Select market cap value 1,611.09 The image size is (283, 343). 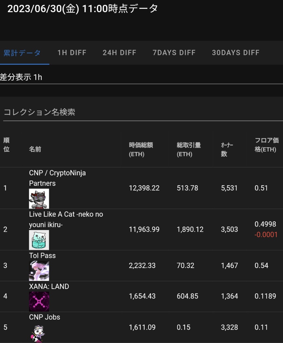coord(142,327)
